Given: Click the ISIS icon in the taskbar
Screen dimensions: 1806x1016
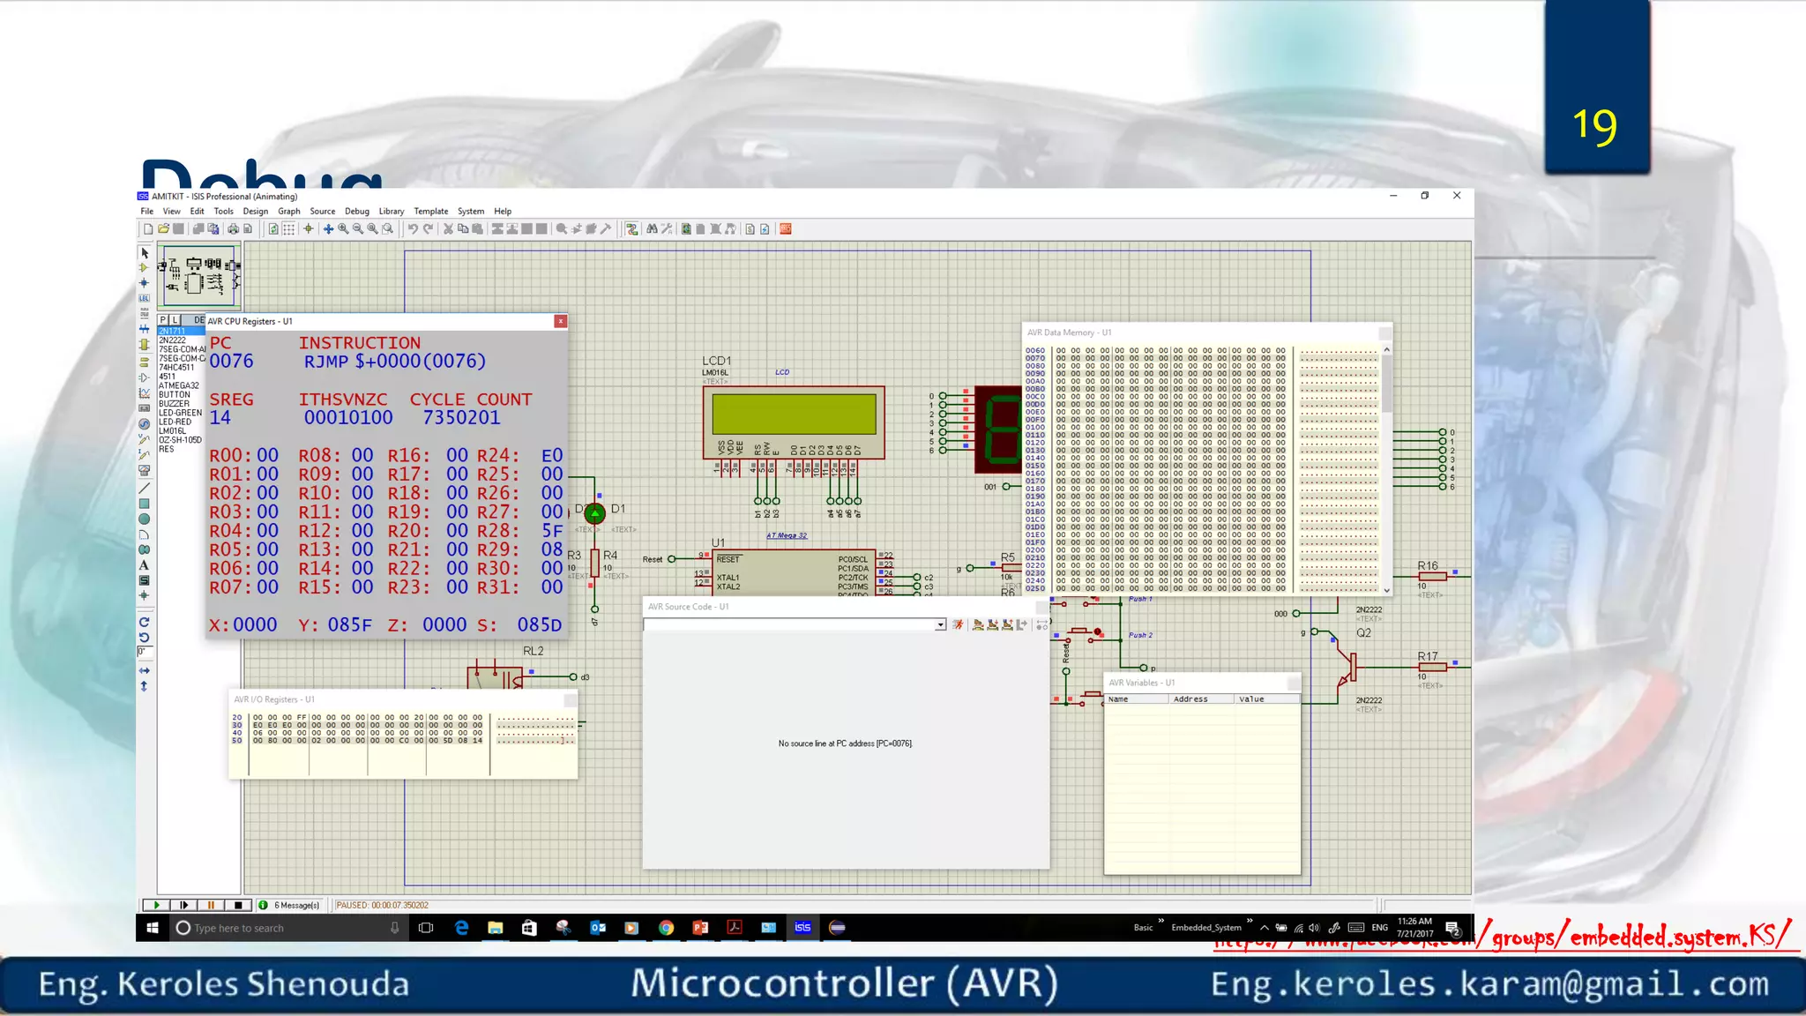Looking at the screenshot, I should click(x=802, y=928).
